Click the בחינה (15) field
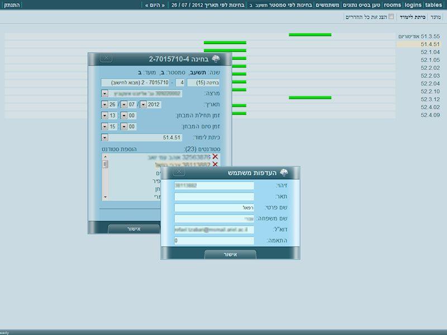 click(x=203, y=83)
